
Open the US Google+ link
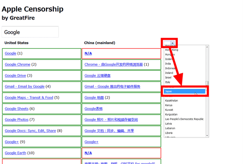(x=12, y=142)
